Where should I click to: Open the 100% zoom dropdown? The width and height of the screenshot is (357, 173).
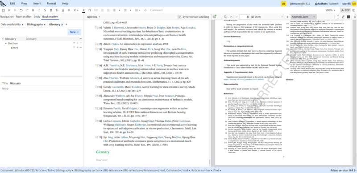[330, 10]
